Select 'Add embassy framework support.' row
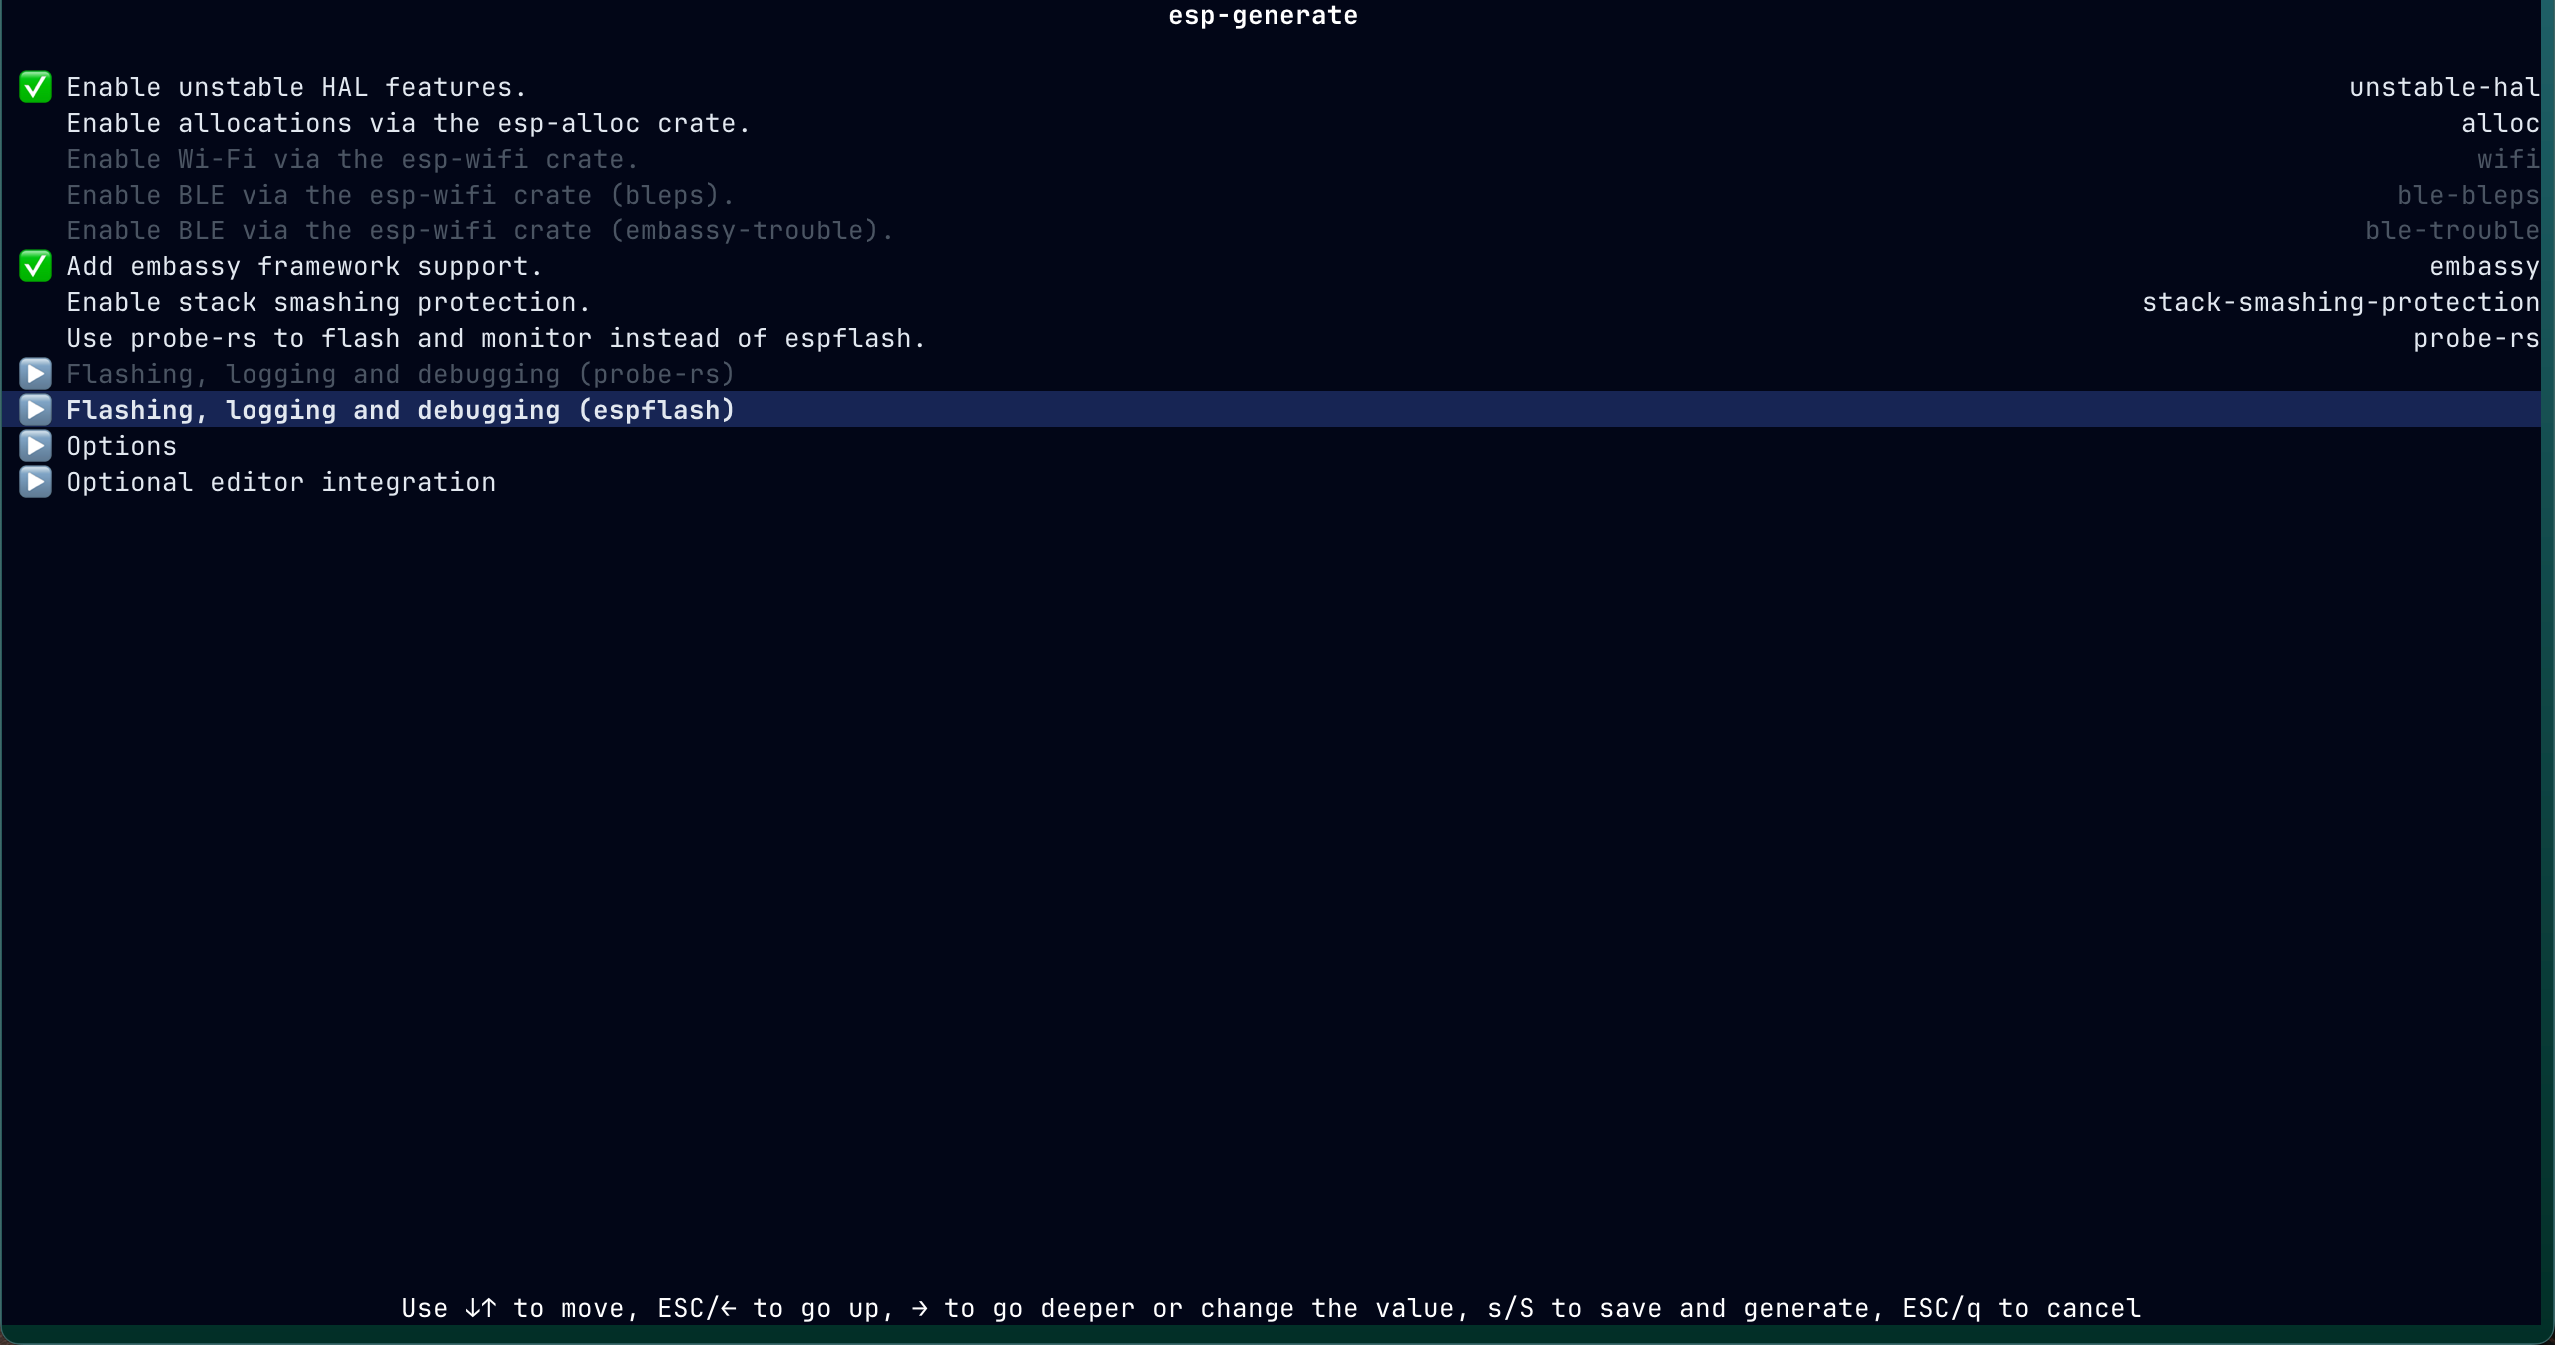2555x1345 pixels. click(1271, 266)
